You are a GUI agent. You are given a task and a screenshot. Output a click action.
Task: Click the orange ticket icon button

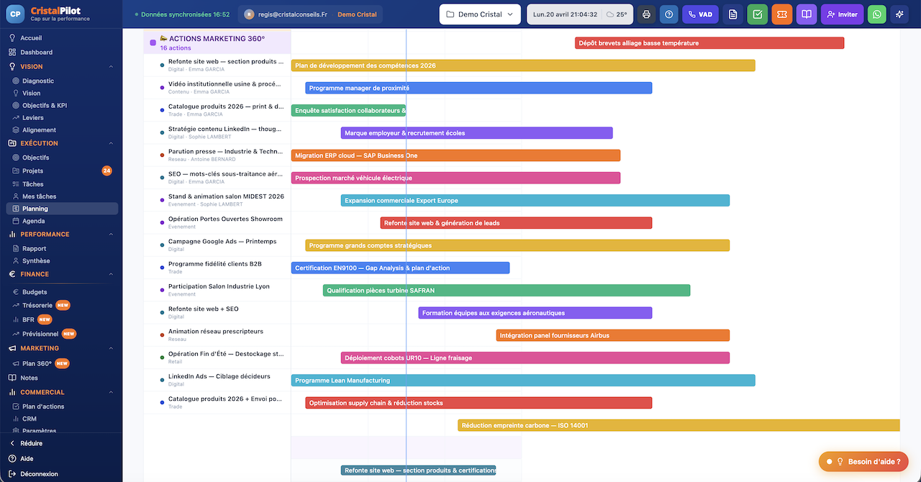click(781, 14)
